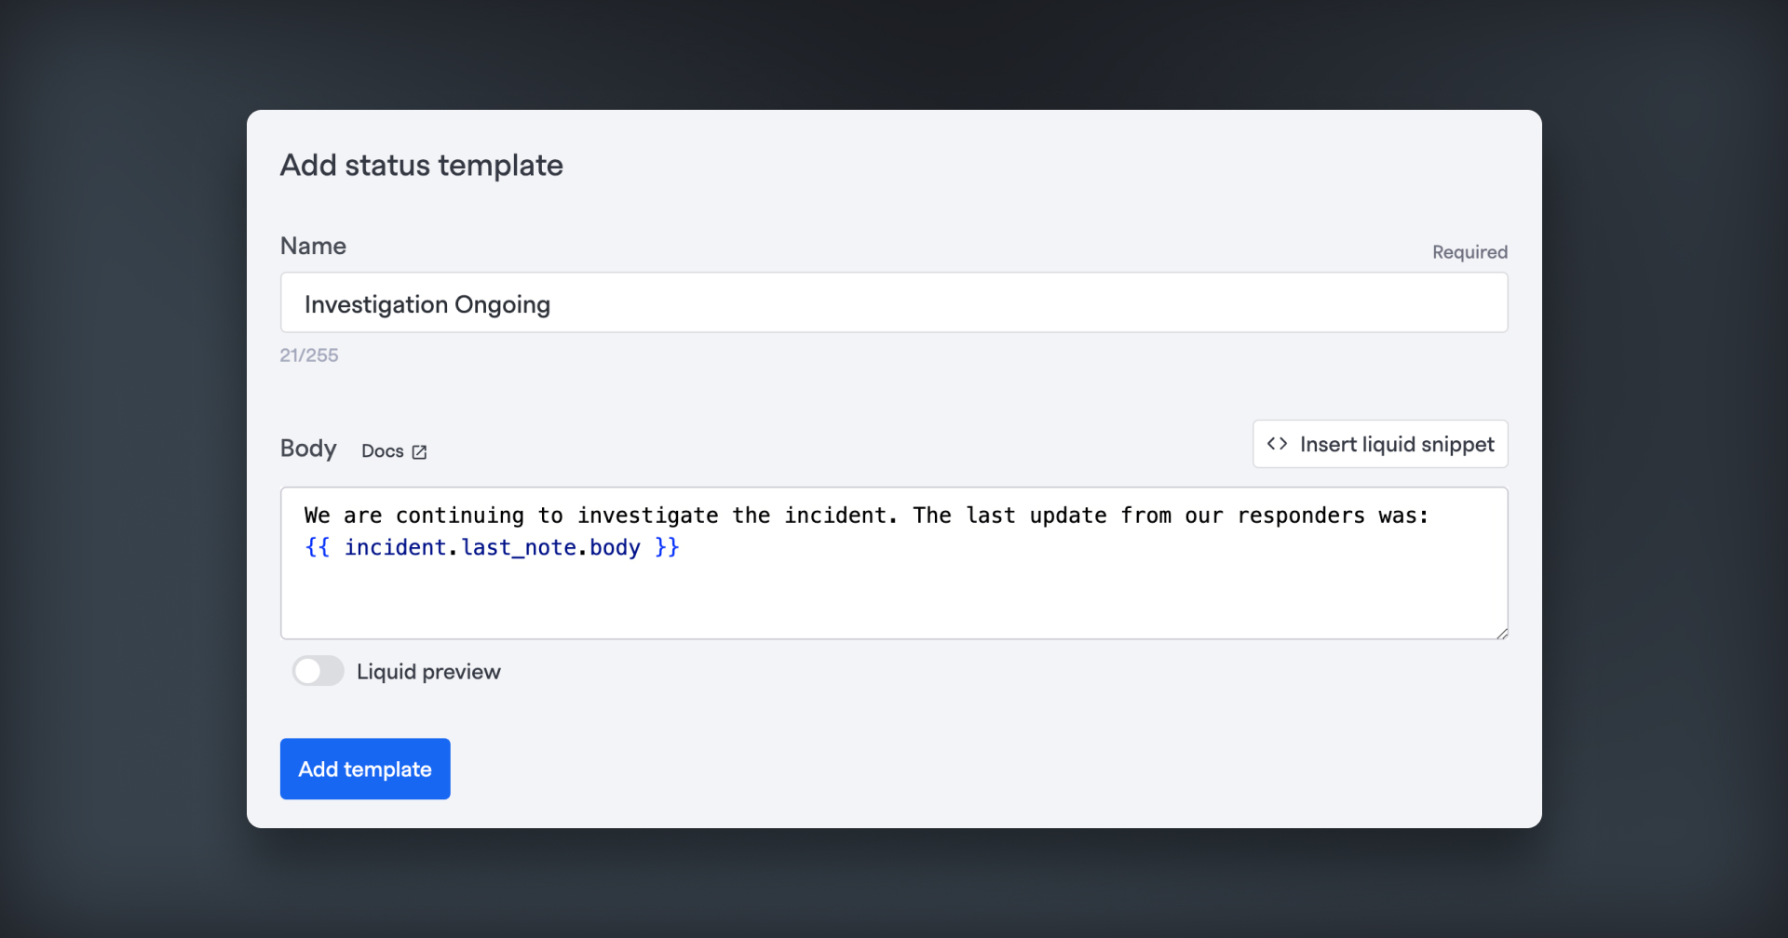Open the Insert liquid snippet picker

(x=1380, y=444)
